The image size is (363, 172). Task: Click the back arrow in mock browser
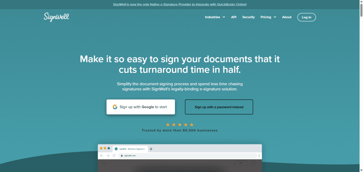tap(102, 156)
